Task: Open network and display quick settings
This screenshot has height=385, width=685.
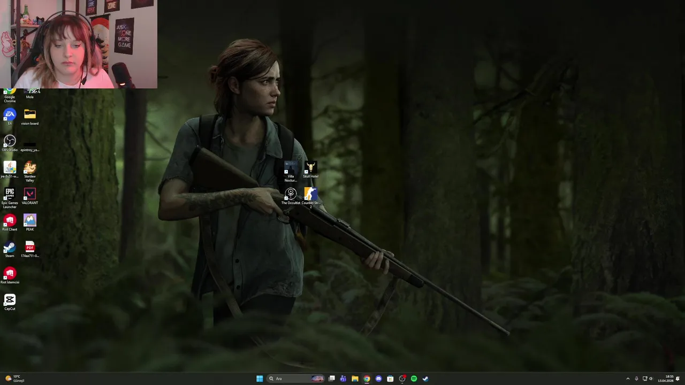Action: (x=645, y=379)
